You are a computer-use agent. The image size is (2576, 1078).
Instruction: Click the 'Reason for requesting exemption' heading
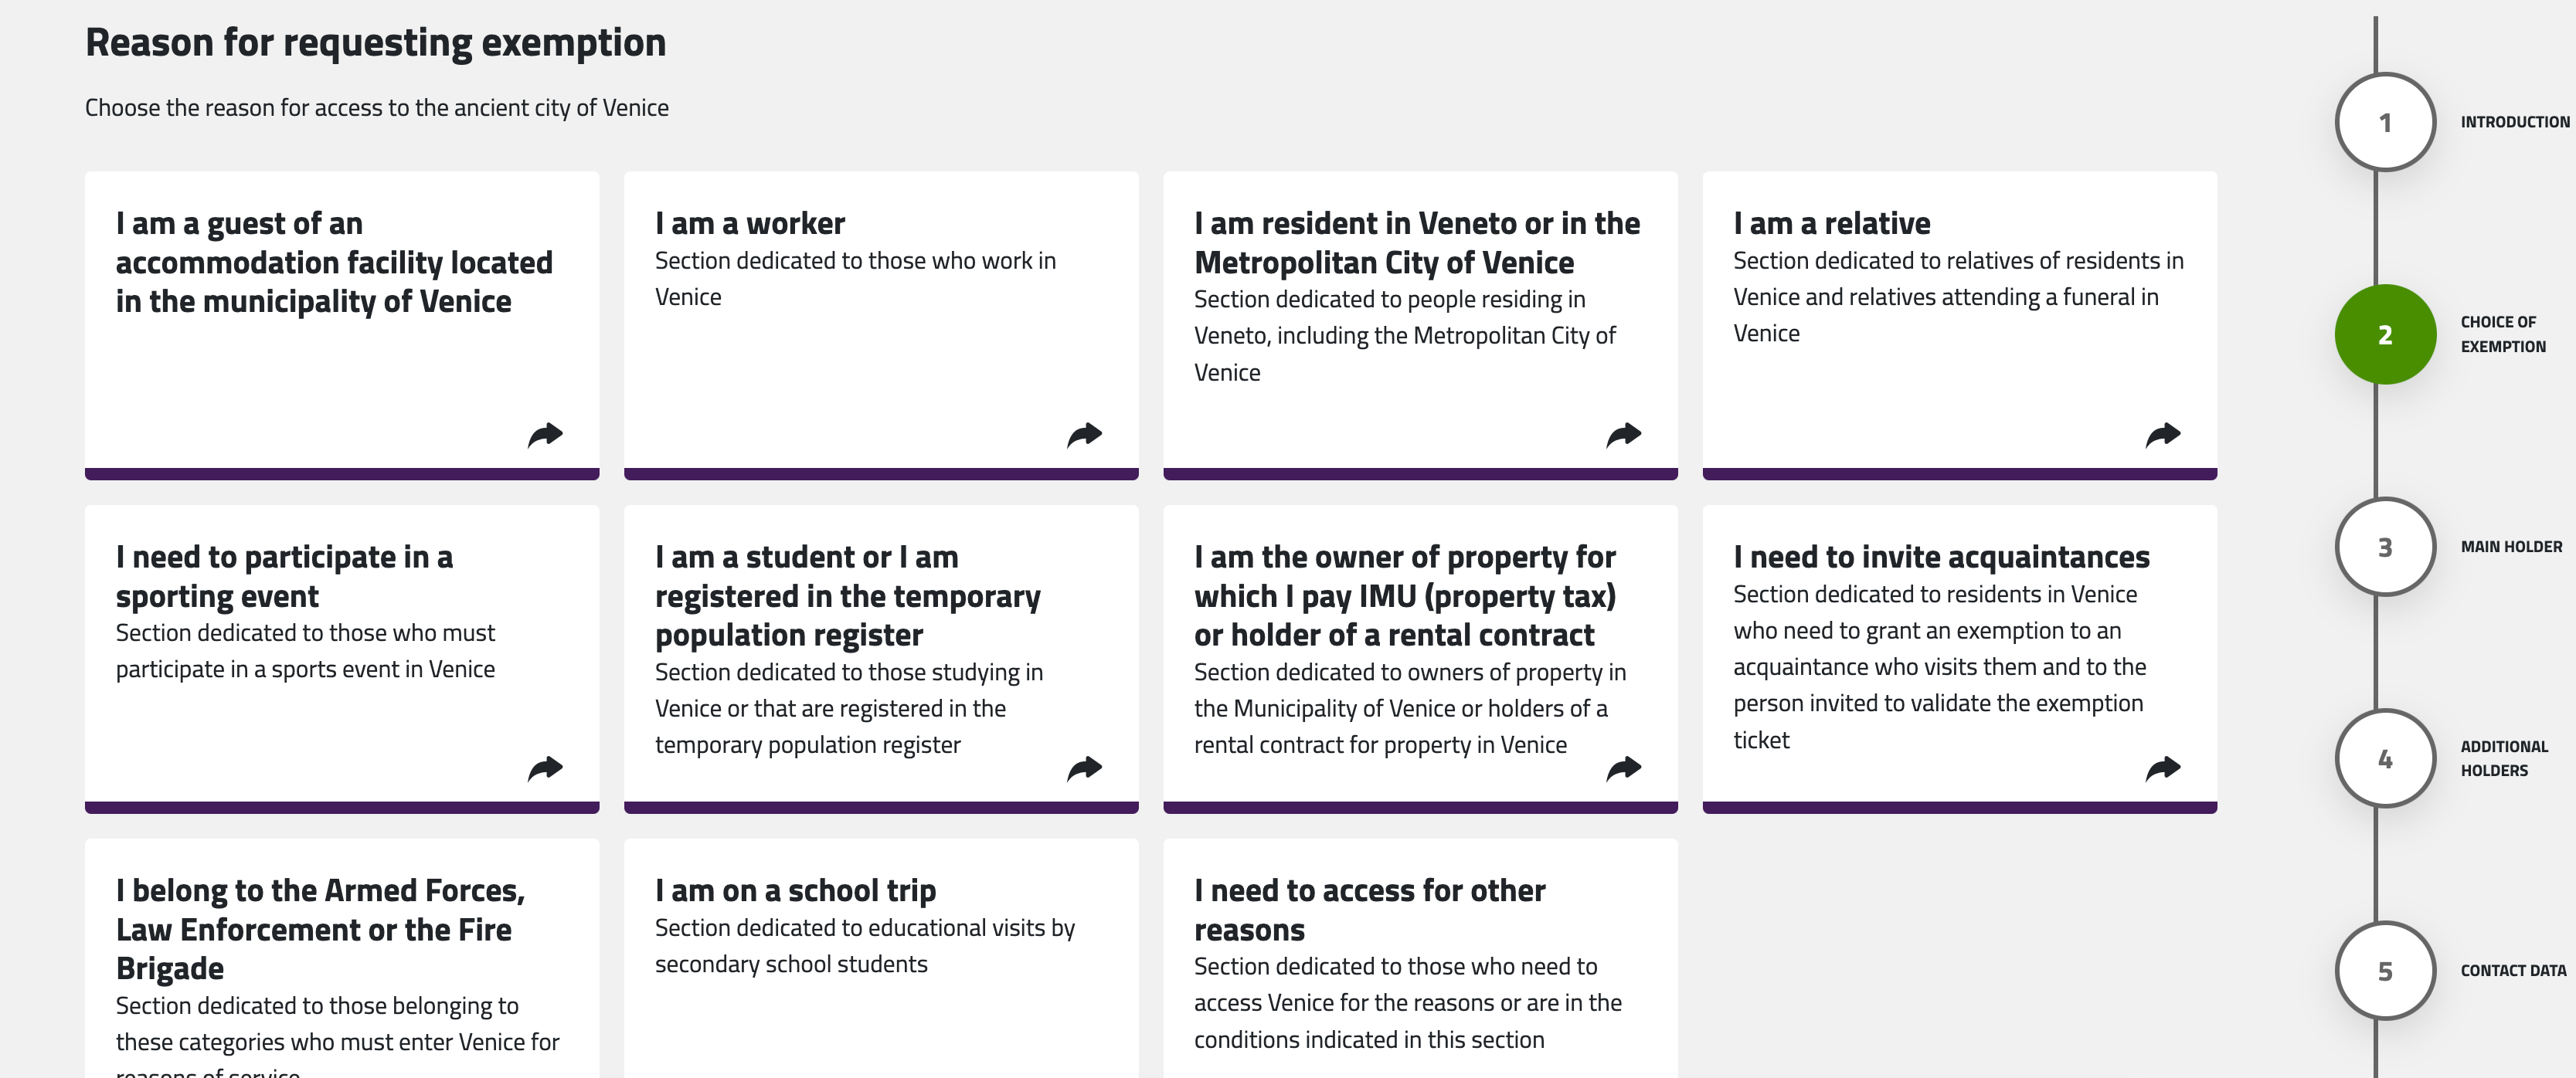click(376, 42)
